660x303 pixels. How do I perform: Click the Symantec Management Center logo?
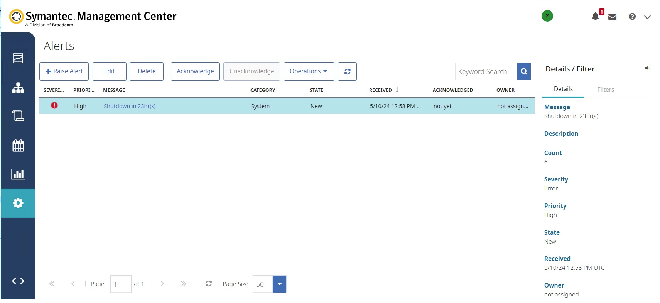[93, 17]
